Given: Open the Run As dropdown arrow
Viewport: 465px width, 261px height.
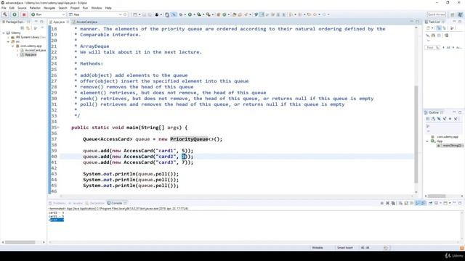Looking at the screenshot, I should [x=194, y=14].
